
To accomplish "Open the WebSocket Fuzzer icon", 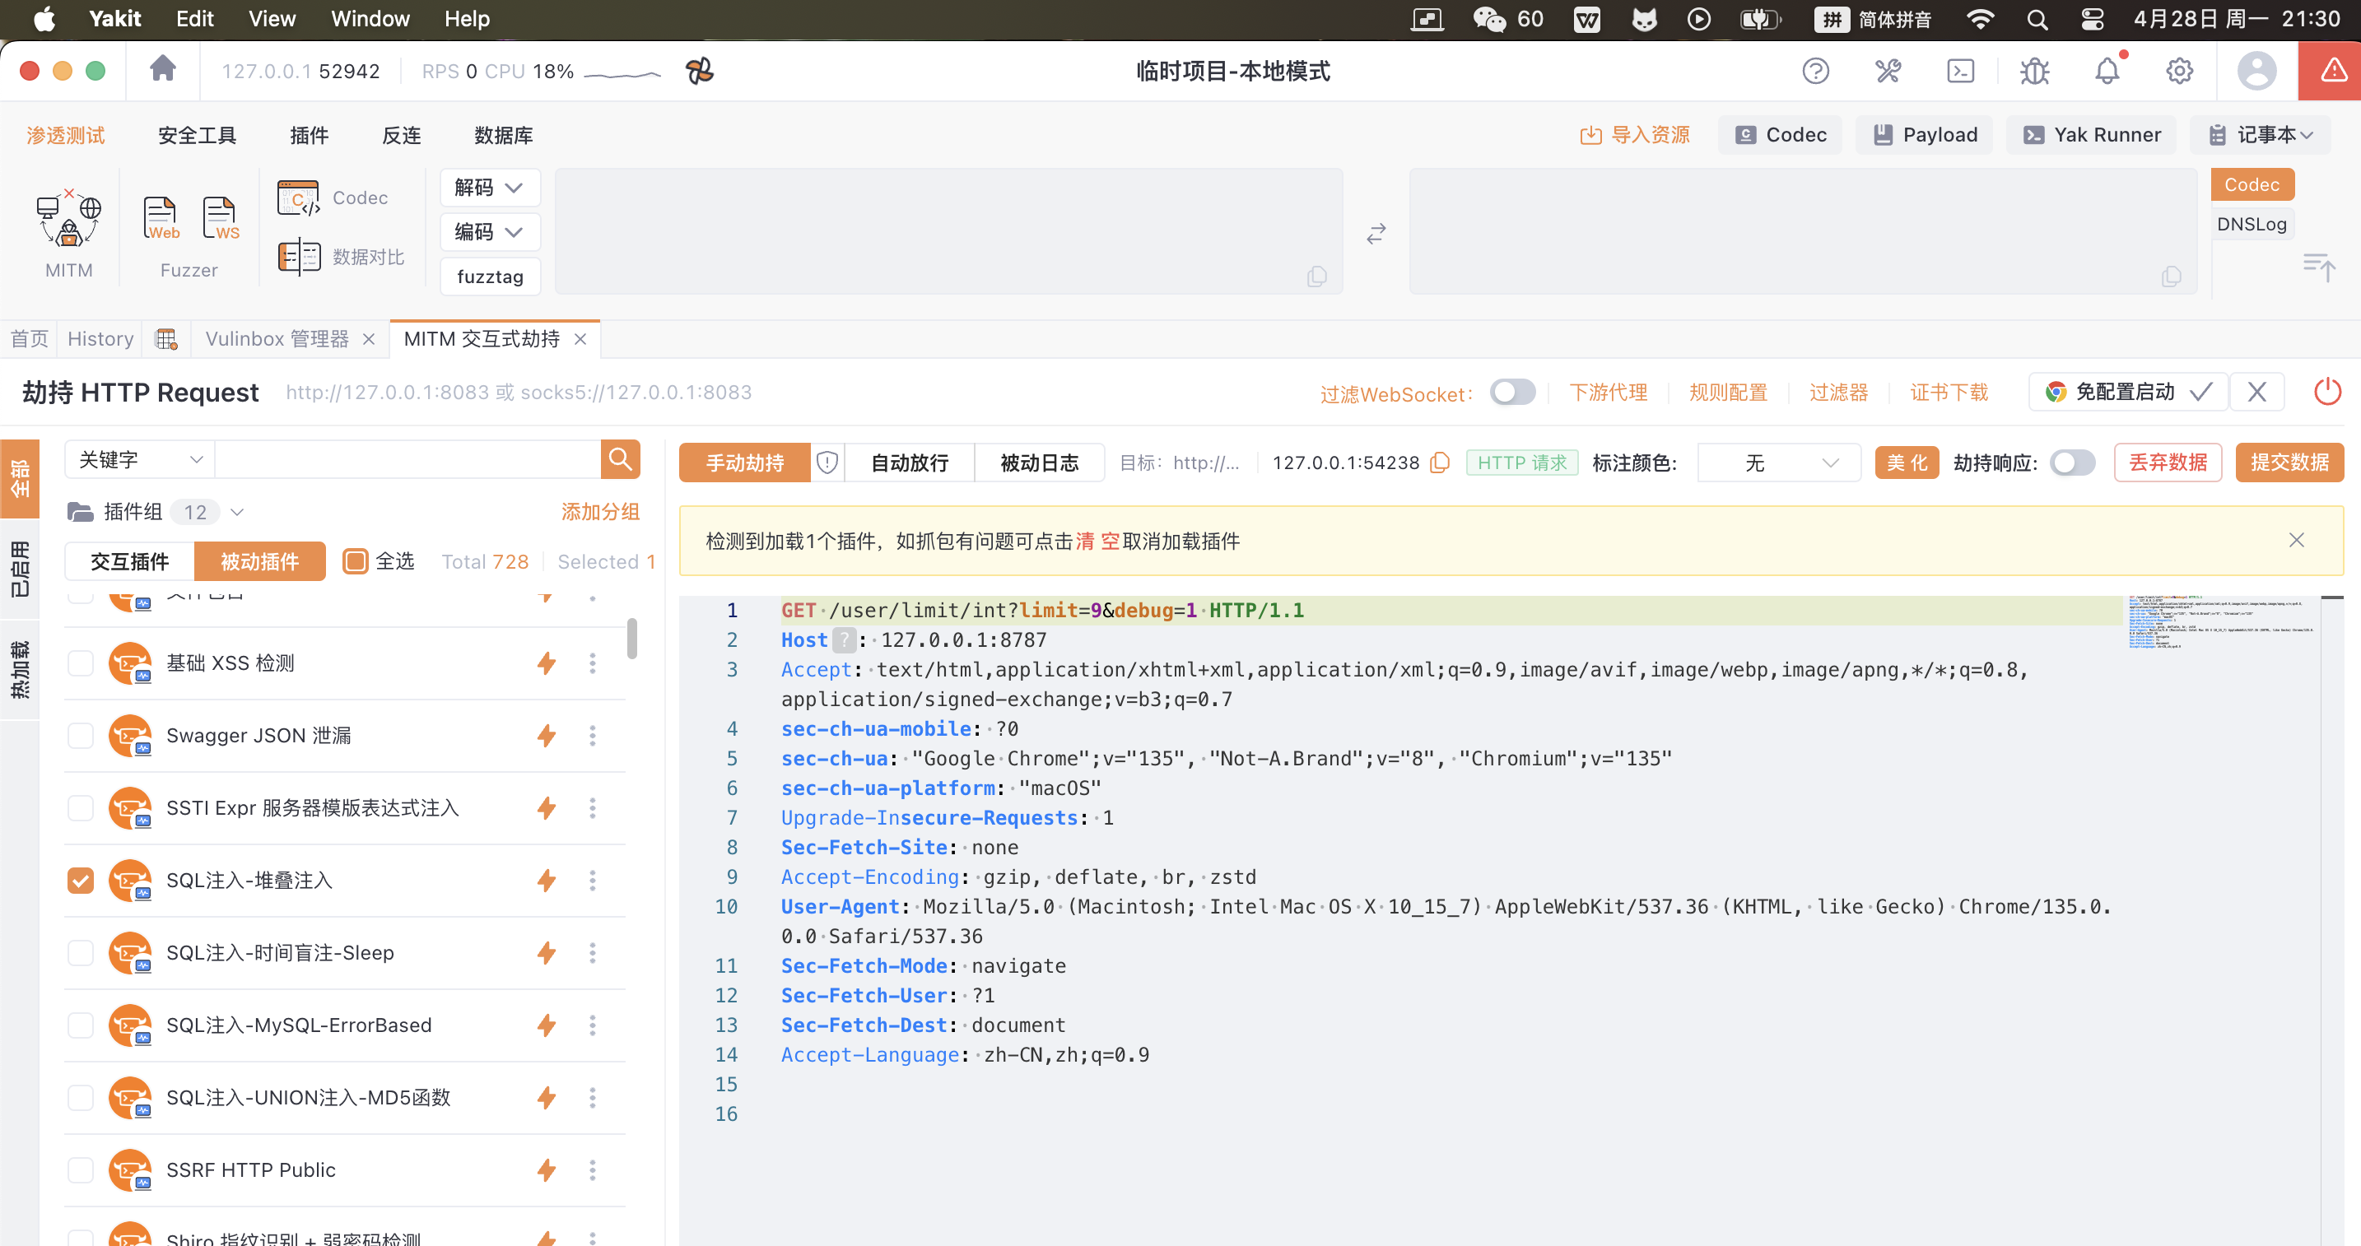I will pos(220,219).
